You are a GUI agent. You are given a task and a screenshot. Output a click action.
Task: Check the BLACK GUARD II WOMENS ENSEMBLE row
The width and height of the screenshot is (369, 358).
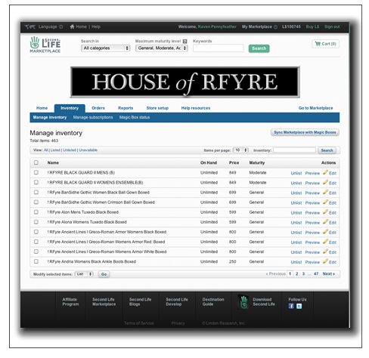(36, 182)
